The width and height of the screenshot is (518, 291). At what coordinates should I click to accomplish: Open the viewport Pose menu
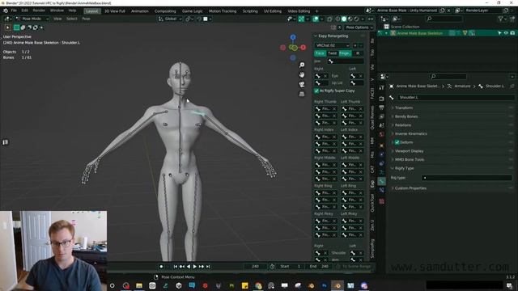(x=86, y=19)
